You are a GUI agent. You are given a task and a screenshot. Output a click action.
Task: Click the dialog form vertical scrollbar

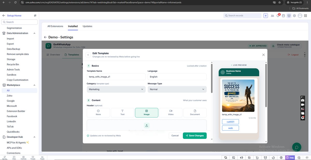pyautogui.click(x=212, y=78)
